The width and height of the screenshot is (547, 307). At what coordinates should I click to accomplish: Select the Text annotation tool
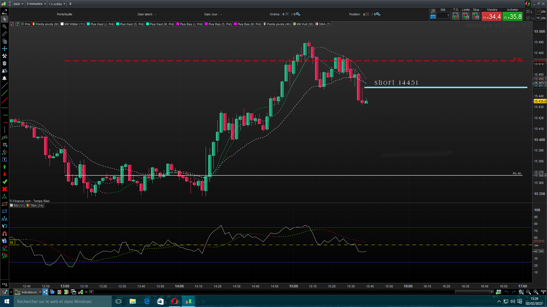click(x=5, y=159)
